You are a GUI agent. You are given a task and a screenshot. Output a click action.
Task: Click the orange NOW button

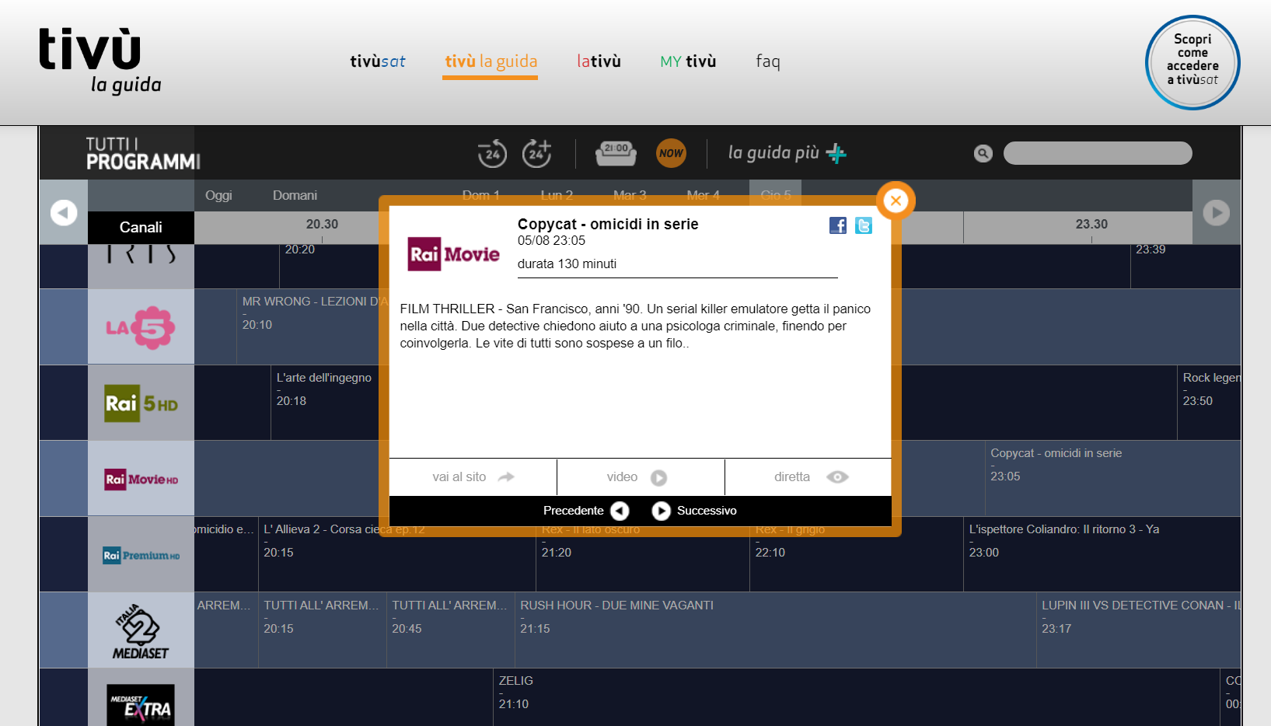[x=671, y=153]
